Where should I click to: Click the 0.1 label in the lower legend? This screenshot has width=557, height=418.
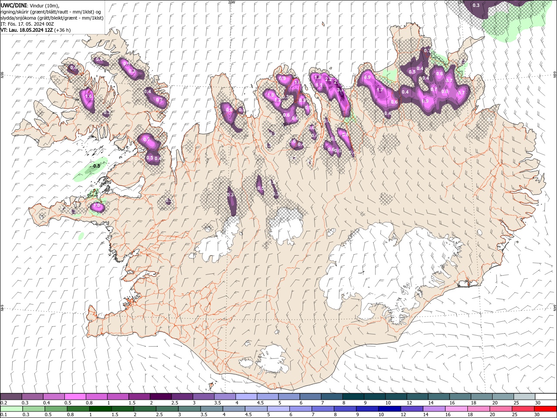(x=3, y=415)
